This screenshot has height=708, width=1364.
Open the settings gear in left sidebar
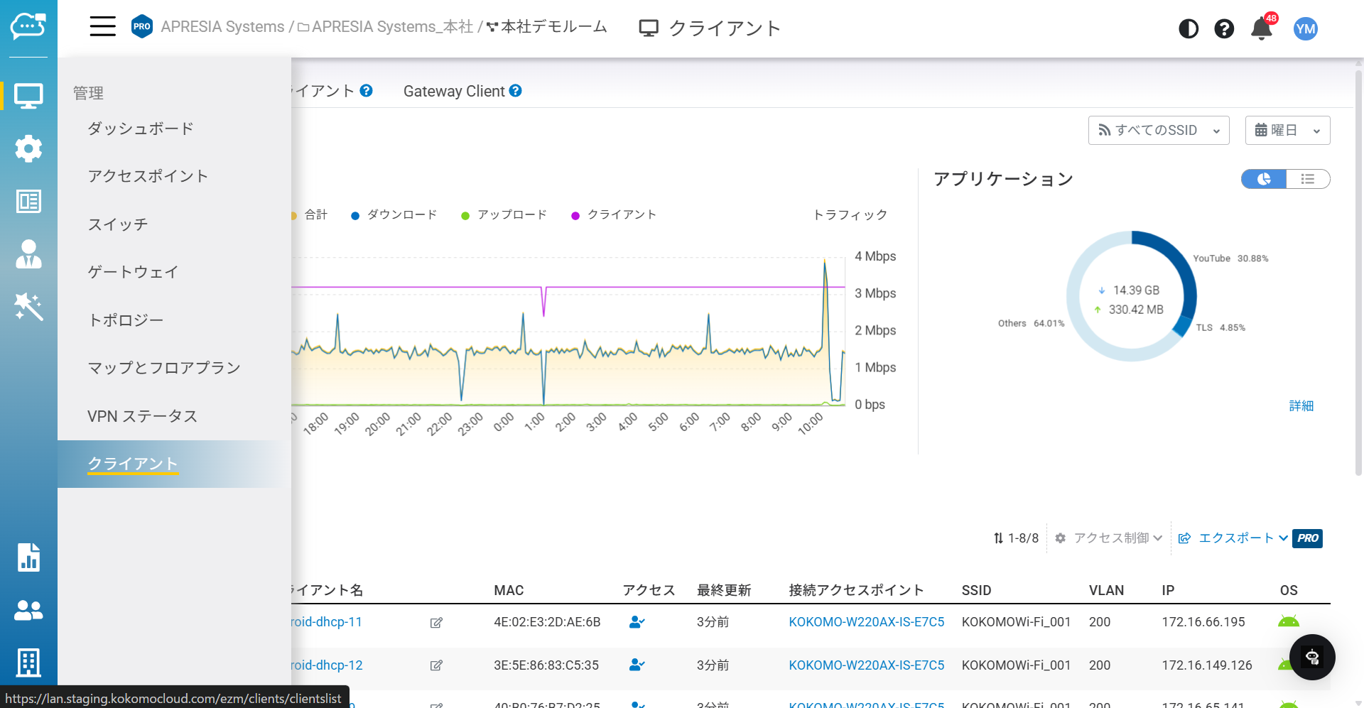[28, 148]
